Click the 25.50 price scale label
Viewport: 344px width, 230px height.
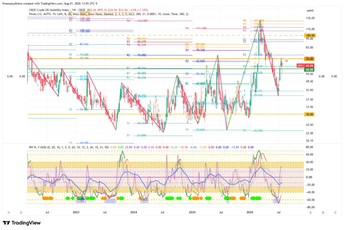coord(309,125)
